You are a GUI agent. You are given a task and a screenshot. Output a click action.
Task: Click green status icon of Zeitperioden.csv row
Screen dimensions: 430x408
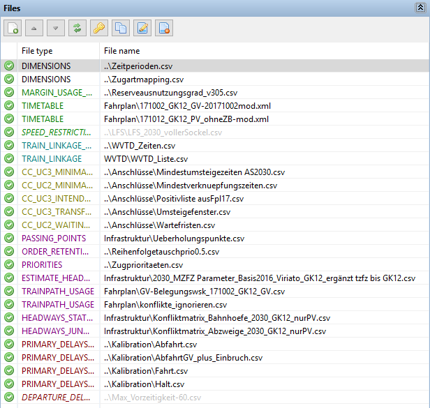9,66
